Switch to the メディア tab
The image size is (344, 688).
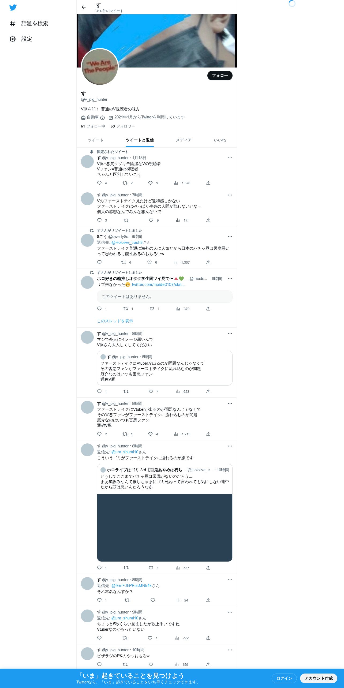point(184,140)
